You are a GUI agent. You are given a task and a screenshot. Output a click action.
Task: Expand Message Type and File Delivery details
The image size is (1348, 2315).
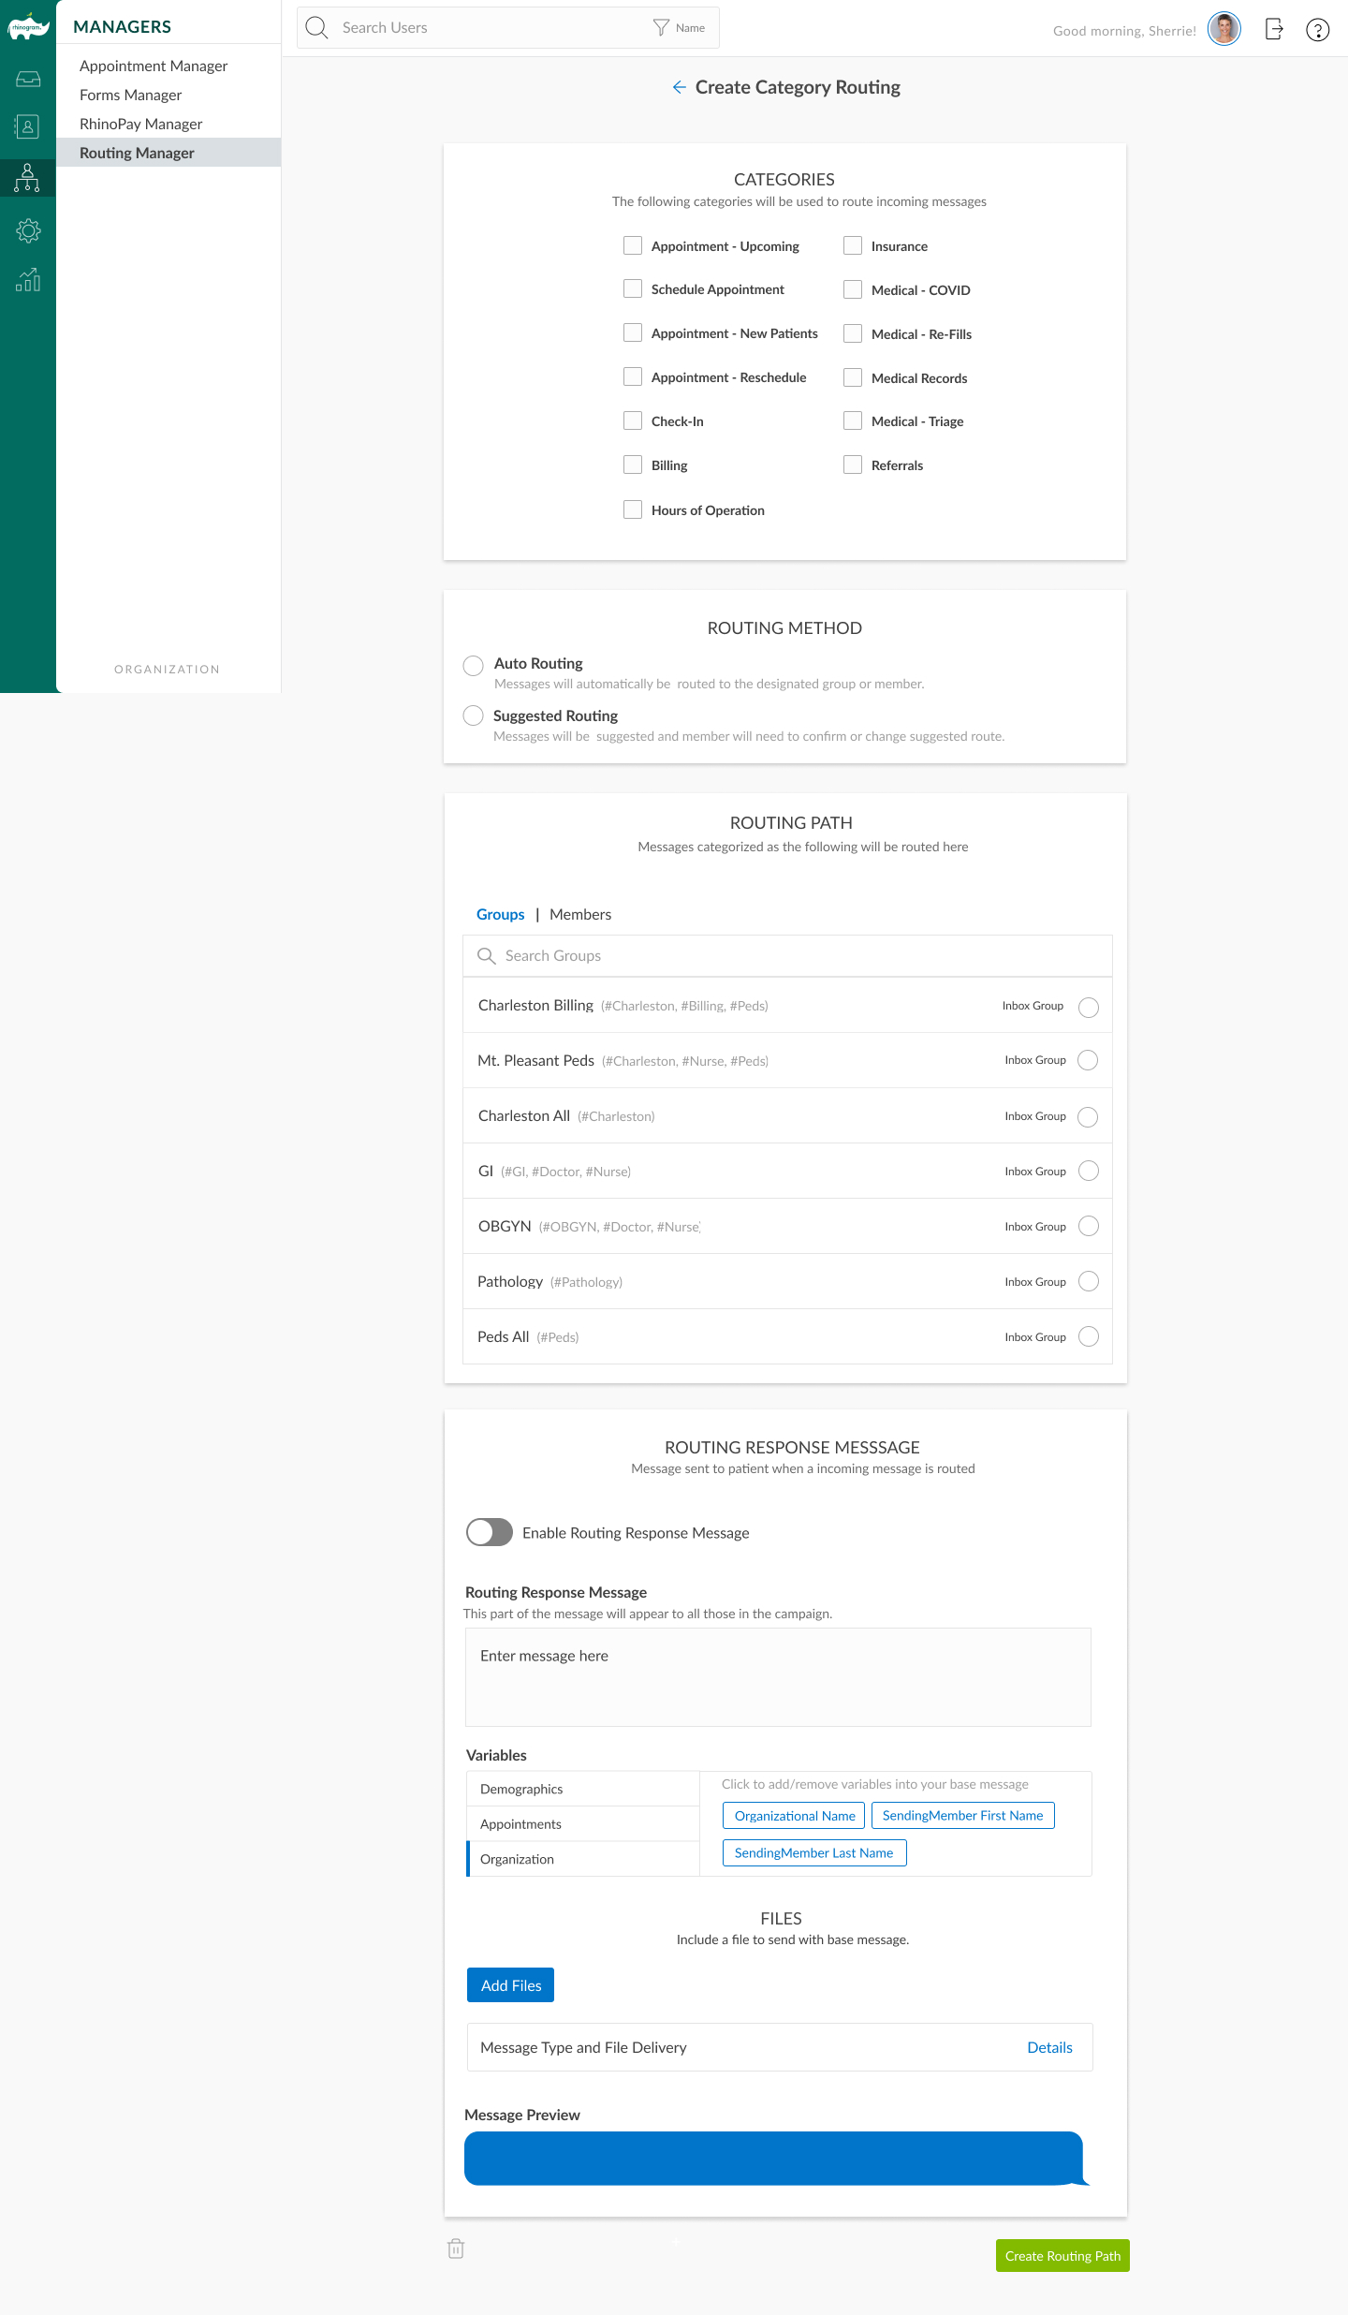point(1049,2047)
